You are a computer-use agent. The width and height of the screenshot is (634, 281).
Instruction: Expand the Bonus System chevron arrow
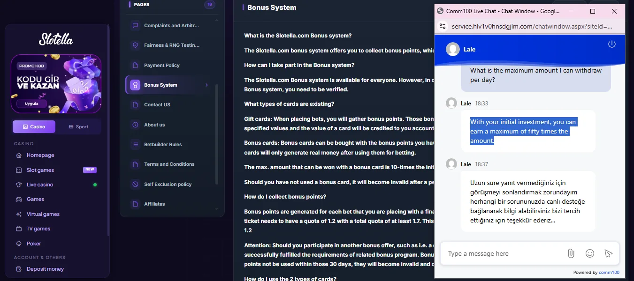[x=206, y=85]
